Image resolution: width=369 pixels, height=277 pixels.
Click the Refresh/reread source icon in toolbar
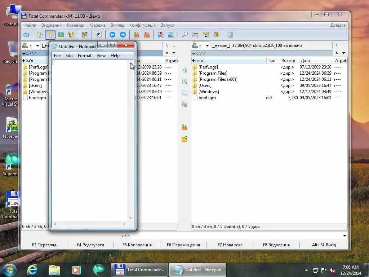[x=26, y=35]
